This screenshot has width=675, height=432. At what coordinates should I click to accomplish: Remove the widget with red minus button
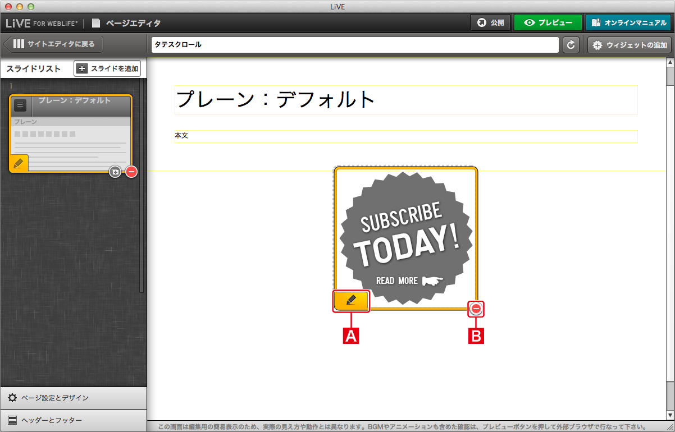(x=476, y=309)
